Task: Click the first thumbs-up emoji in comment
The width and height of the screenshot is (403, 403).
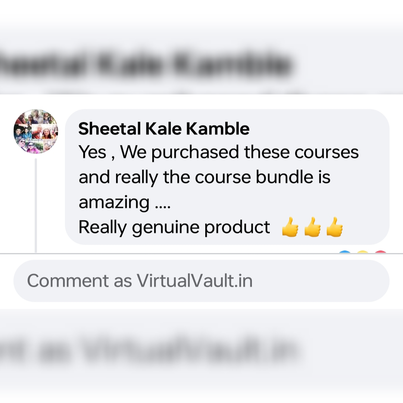Action: (290, 227)
